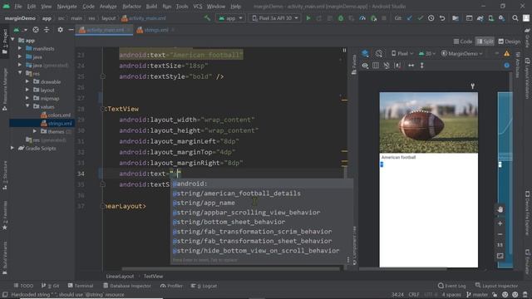The width and height of the screenshot is (532, 299).
Task: Click the Git update project arrow icon
Action: point(410,18)
